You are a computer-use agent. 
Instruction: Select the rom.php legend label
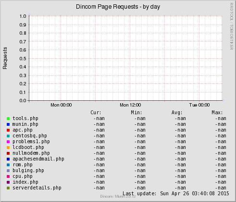pos(23,165)
